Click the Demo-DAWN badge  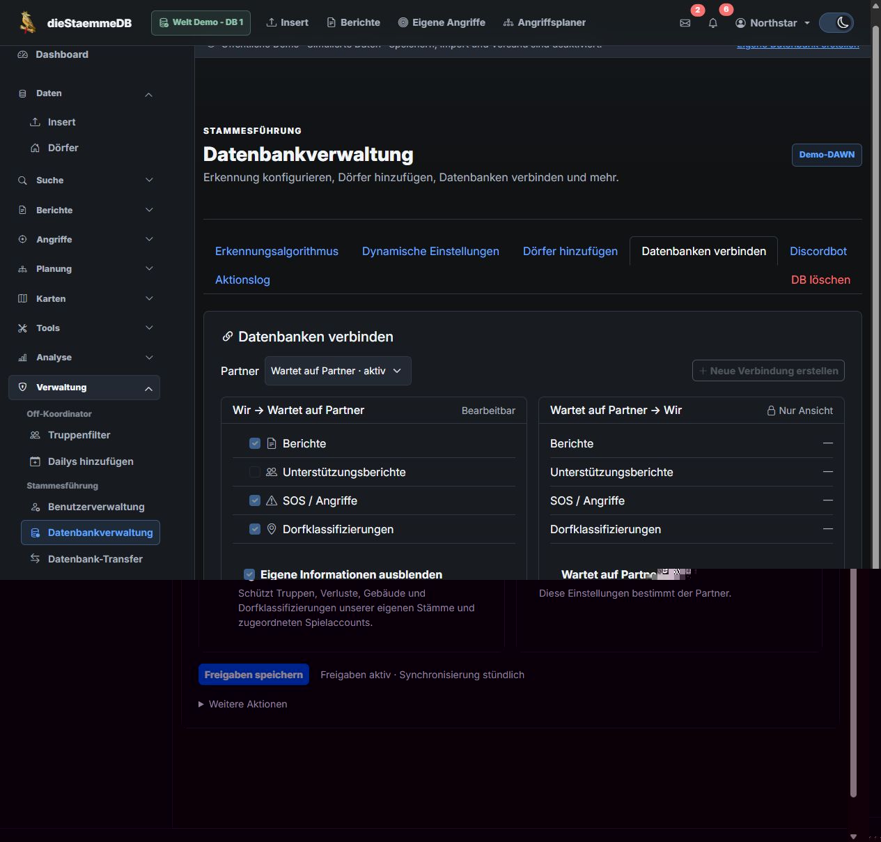[x=827, y=155]
